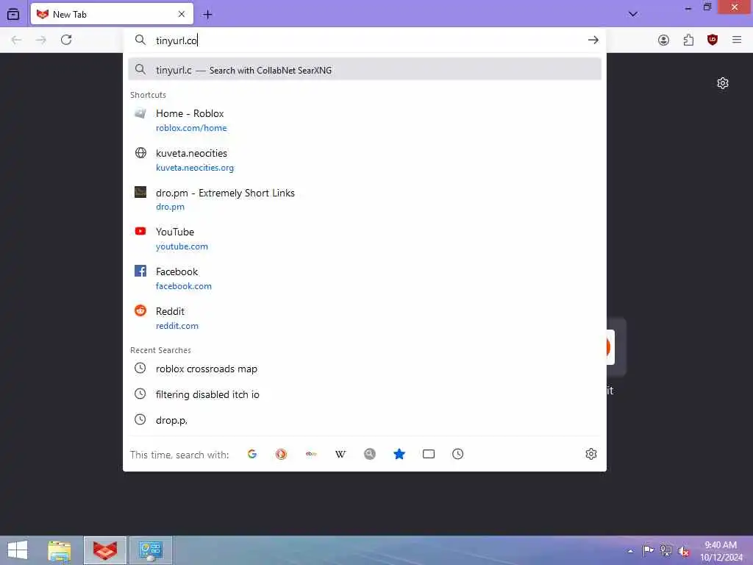Search this time with Google
Screen dimensions: 753x565
pyautogui.click(x=252, y=454)
